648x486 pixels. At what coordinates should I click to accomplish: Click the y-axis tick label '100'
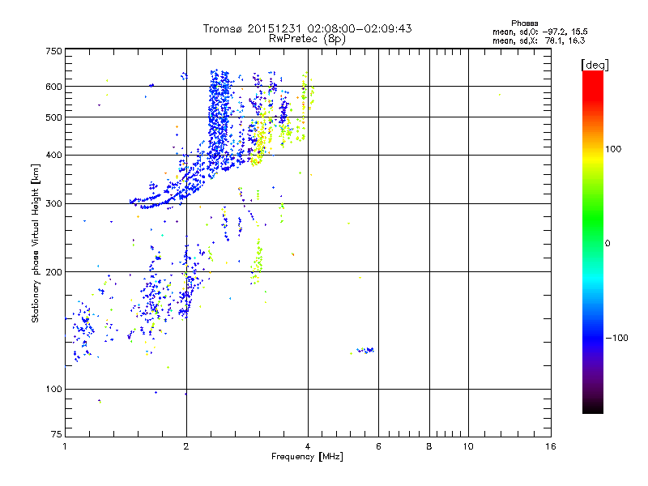pyautogui.click(x=54, y=390)
